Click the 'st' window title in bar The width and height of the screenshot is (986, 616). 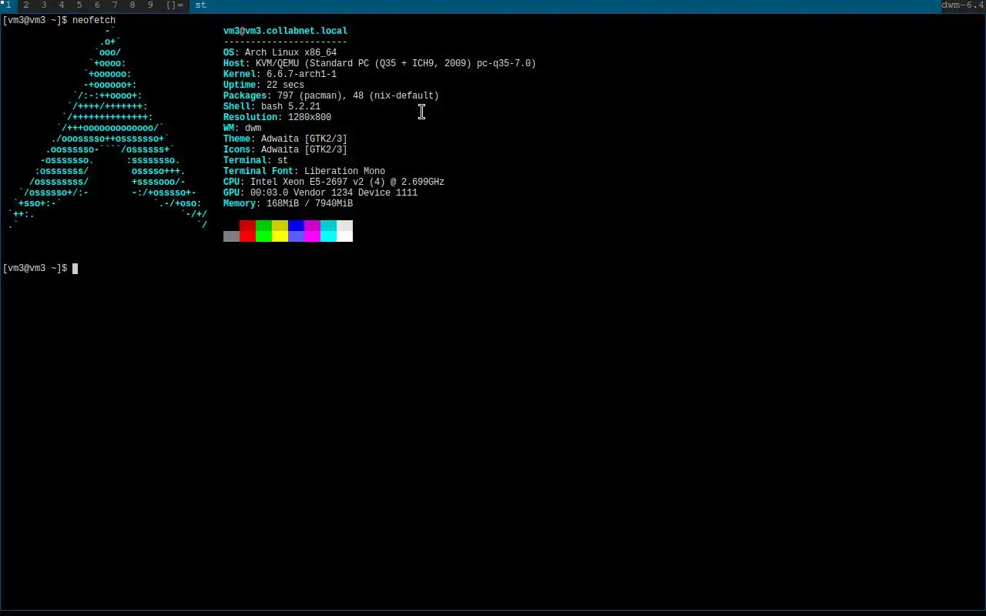pos(200,5)
